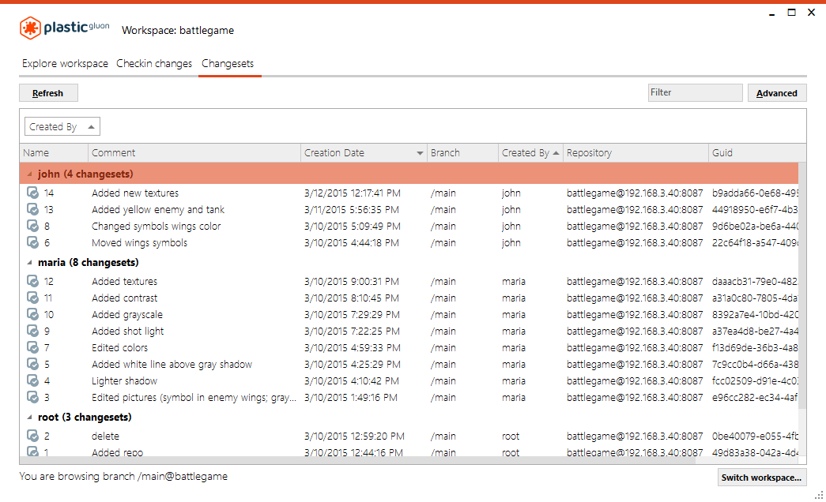Click date '3/10/2015 9:00:31 PM'
The image size is (826, 502).
pyautogui.click(x=352, y=282)
